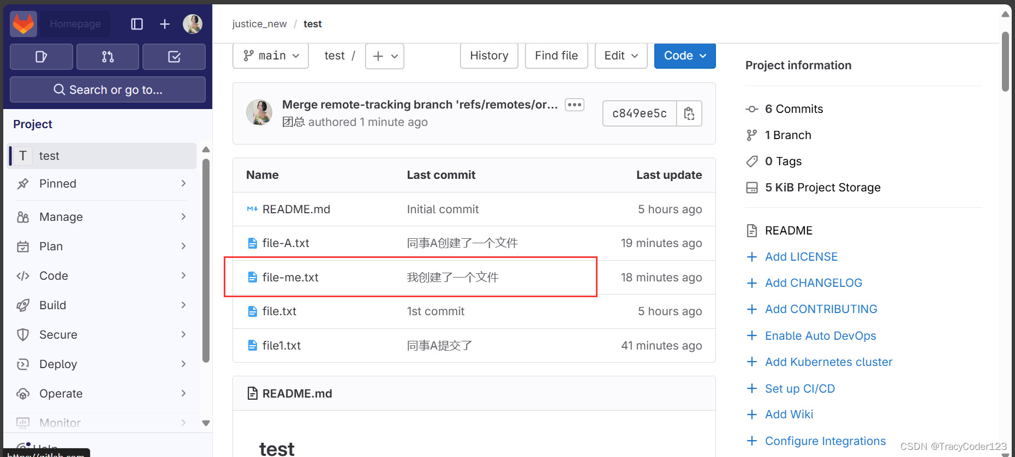The image size is (1015, 457).
Task: Open the 1st commit link
Action: 435,311
